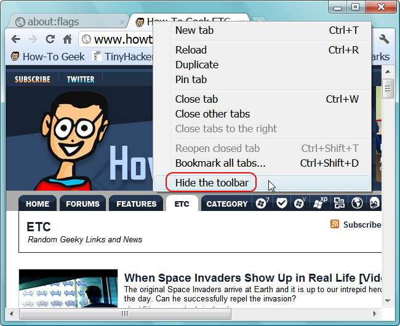Viewport: 400px width, 326px height.
Task: Click the Subscribe RSS link
Action: (362, 225)
